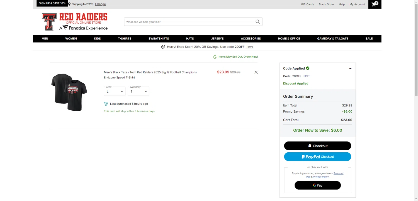Viewport: 418px width, 201px height.
Task: Click the black Checkout button
Action: click(317, 146)
